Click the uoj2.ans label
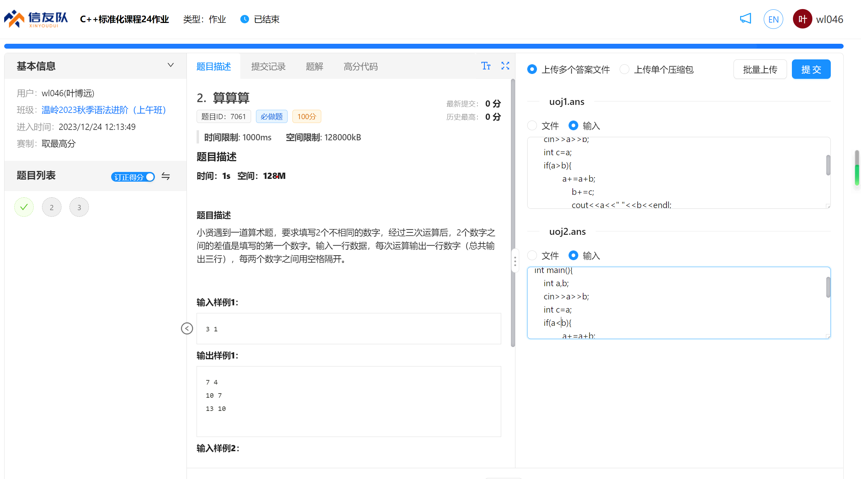Screen dimensions: 861x479 [x=567, y=231]
